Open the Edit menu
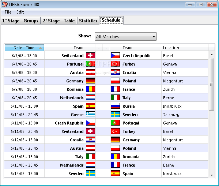Screen dimensions: 219x186 coord(20,12)
